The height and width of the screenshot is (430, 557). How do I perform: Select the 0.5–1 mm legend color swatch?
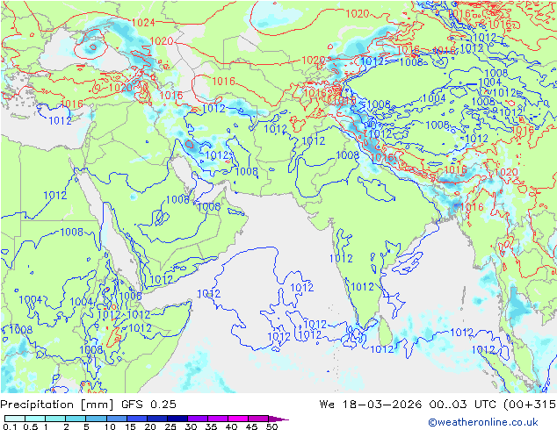(x=35, y=419)
